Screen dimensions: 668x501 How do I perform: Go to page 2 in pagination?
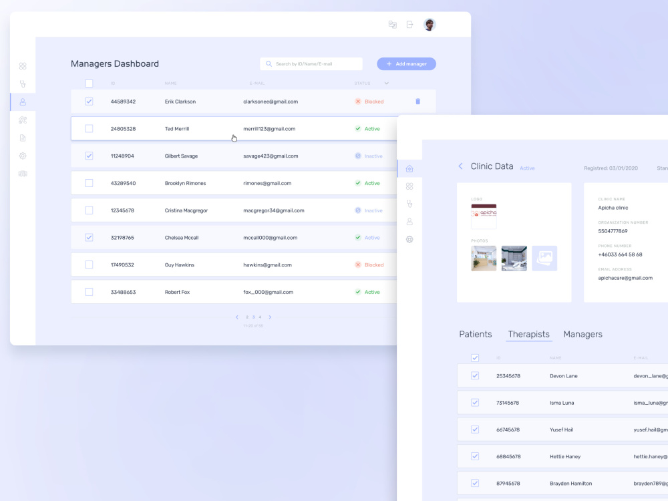(x=247, y=317)
